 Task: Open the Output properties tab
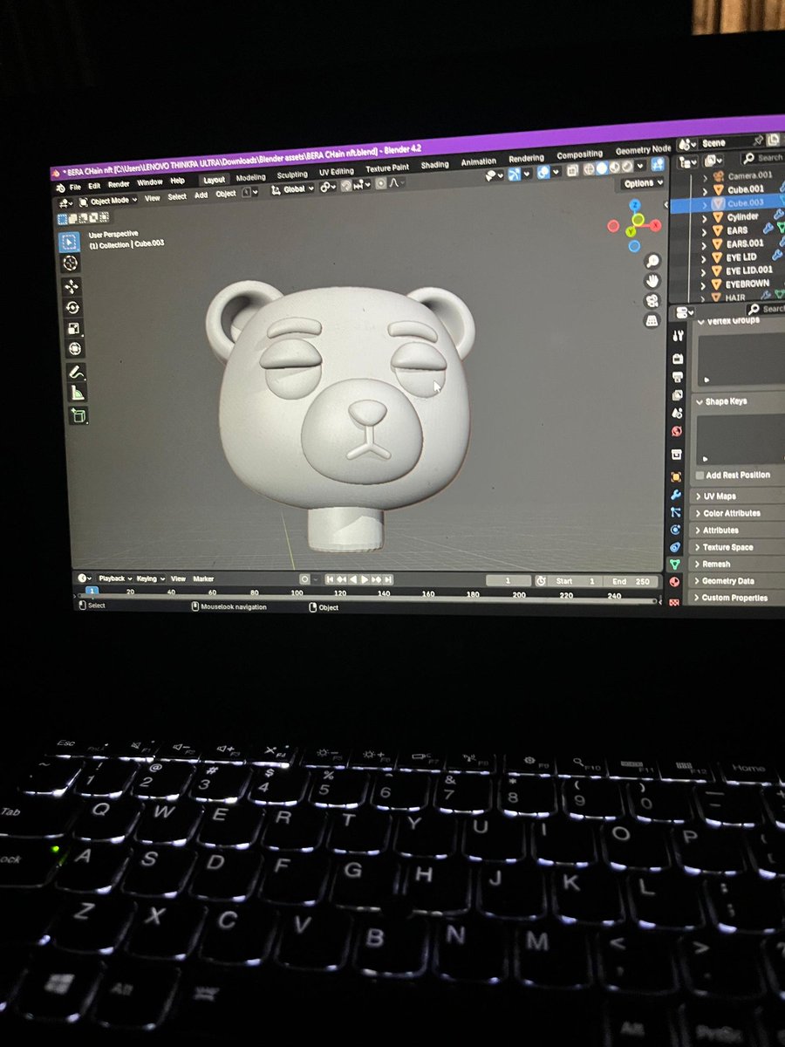tap(677, 377)
